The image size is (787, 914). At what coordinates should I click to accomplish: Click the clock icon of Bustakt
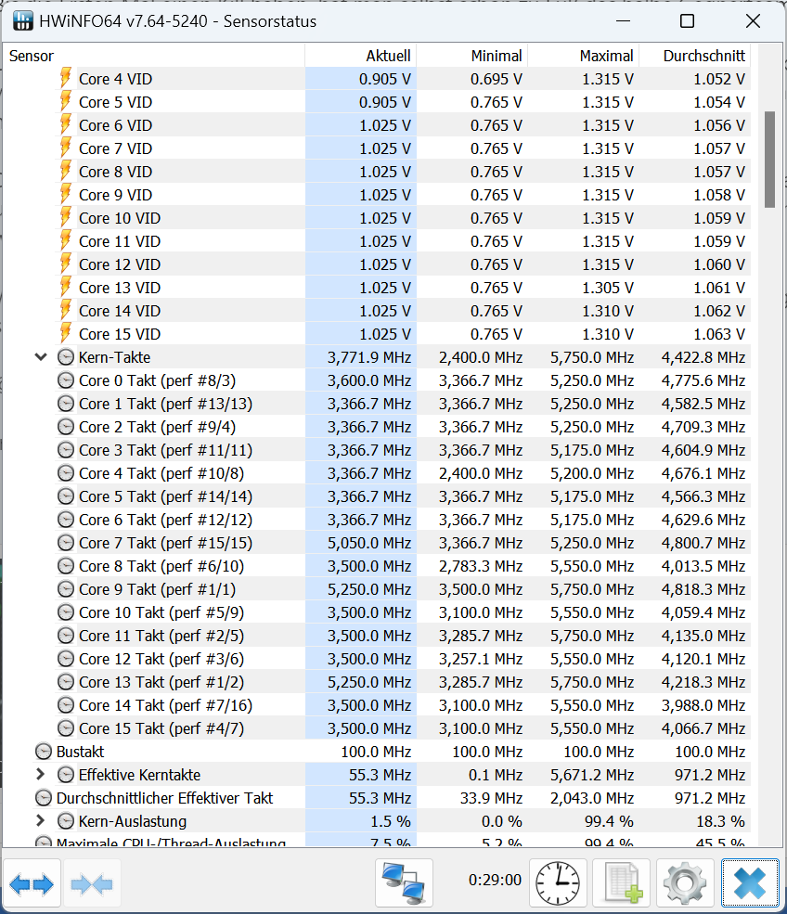[43, 752]
